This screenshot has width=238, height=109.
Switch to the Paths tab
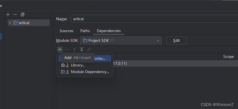coord(85,31)
